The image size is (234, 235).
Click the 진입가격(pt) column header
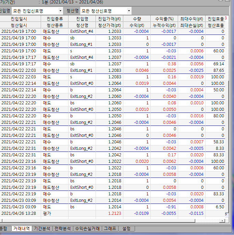pos(109,19)
